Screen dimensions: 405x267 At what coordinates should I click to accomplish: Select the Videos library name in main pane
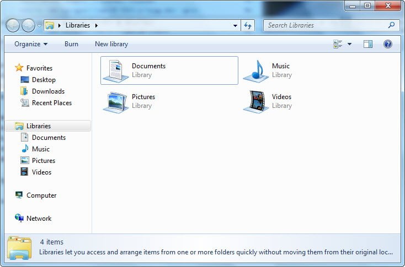[281, 97]
